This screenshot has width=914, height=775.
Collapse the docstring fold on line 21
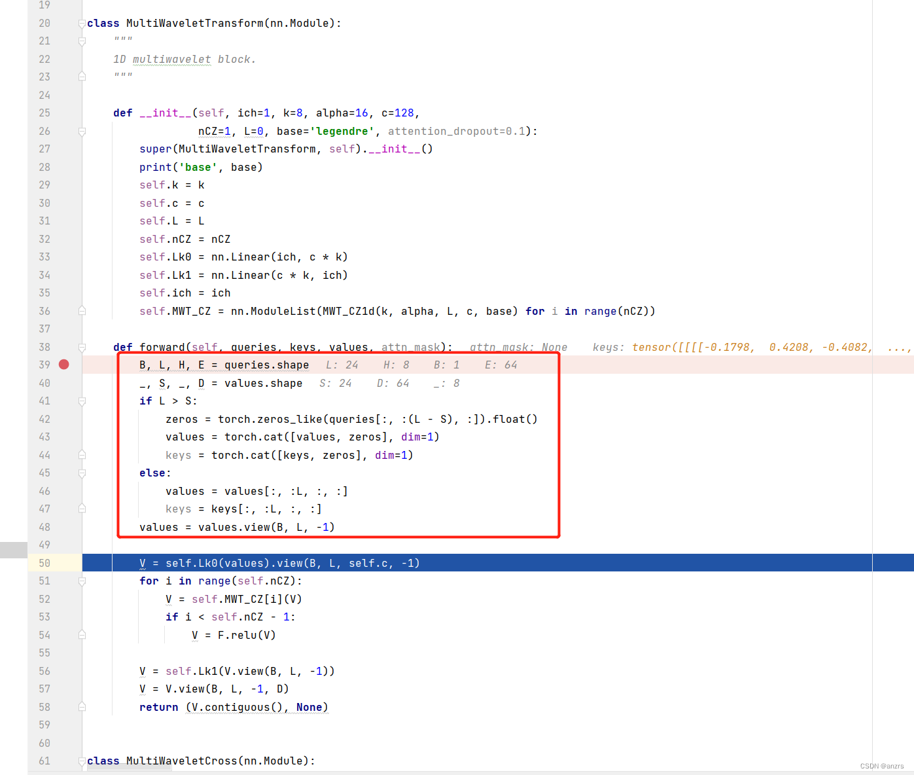click(82, 41)
